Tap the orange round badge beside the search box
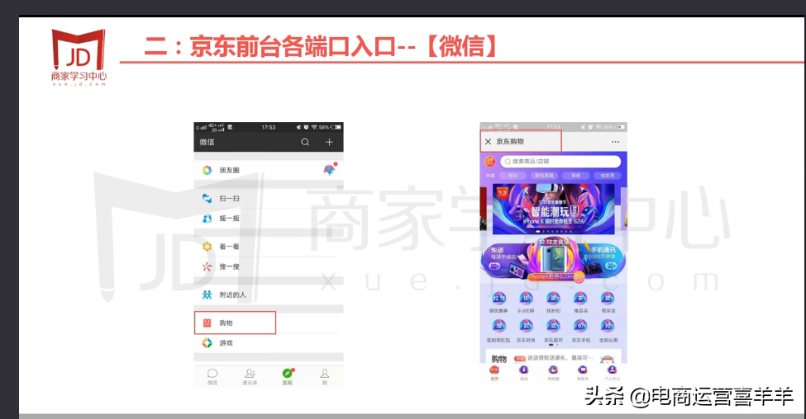Image resolution: width=806 pixels, height=419 pixels. point(490,162)
